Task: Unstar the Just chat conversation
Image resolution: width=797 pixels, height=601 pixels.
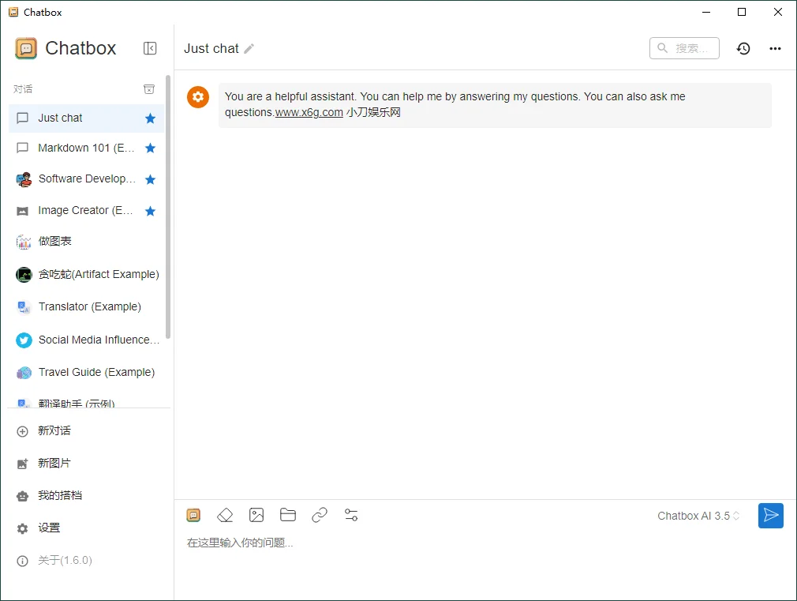Action: [x=150, y=118]
